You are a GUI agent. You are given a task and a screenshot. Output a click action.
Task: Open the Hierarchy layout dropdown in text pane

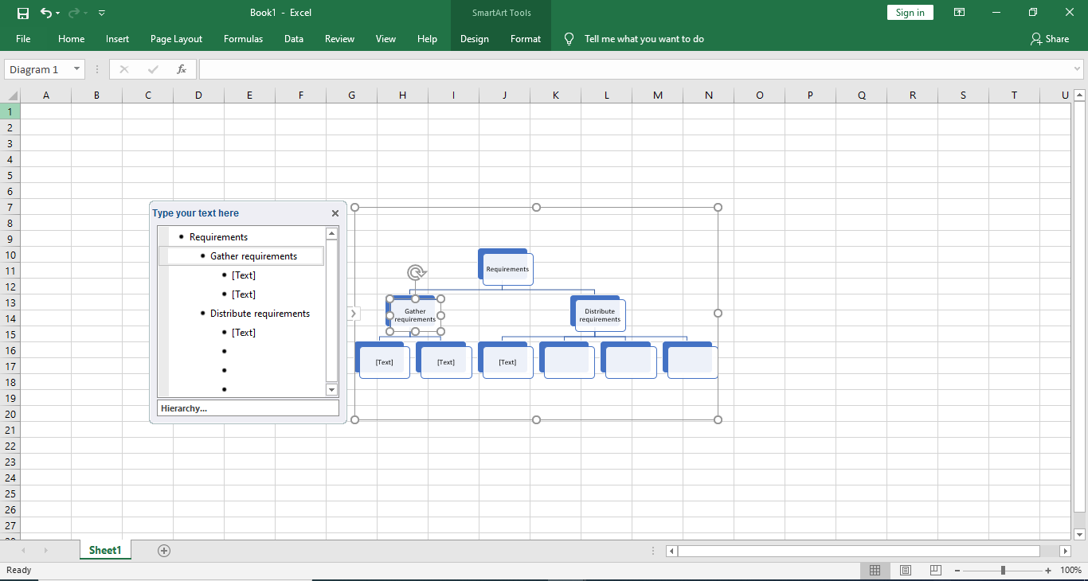(x=248, y=407)
